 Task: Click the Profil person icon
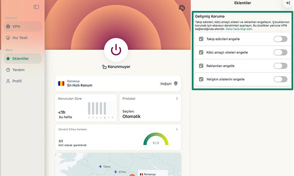coord(8,81)
